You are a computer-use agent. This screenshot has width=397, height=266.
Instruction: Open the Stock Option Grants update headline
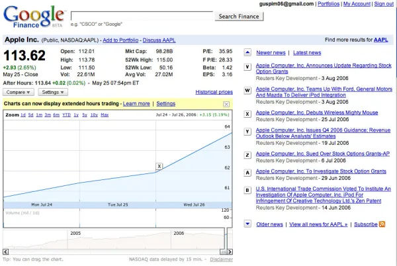(324, 68)
